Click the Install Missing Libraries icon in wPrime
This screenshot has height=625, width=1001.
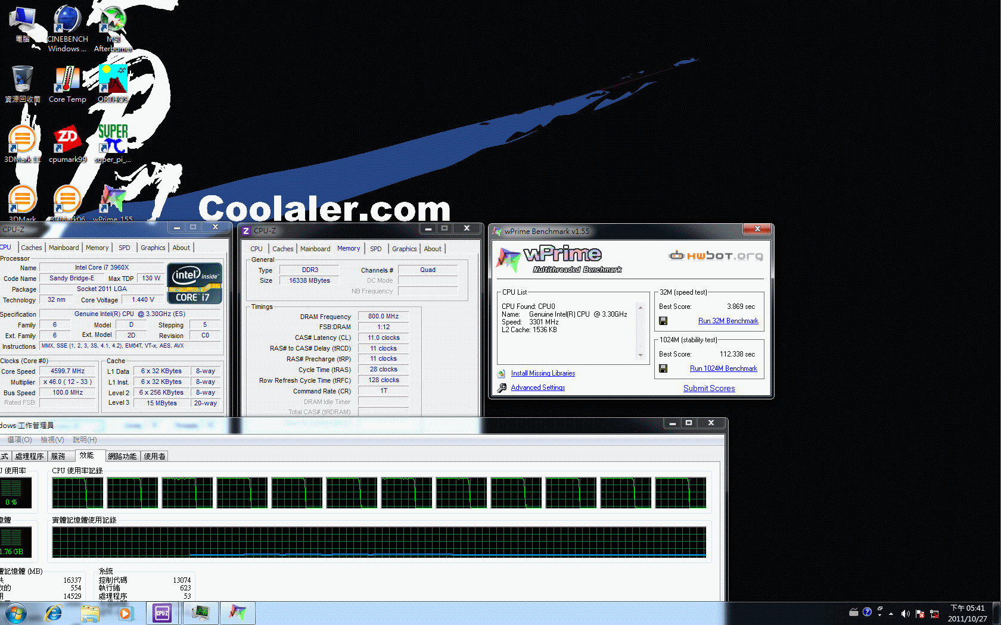coord(502,373)
